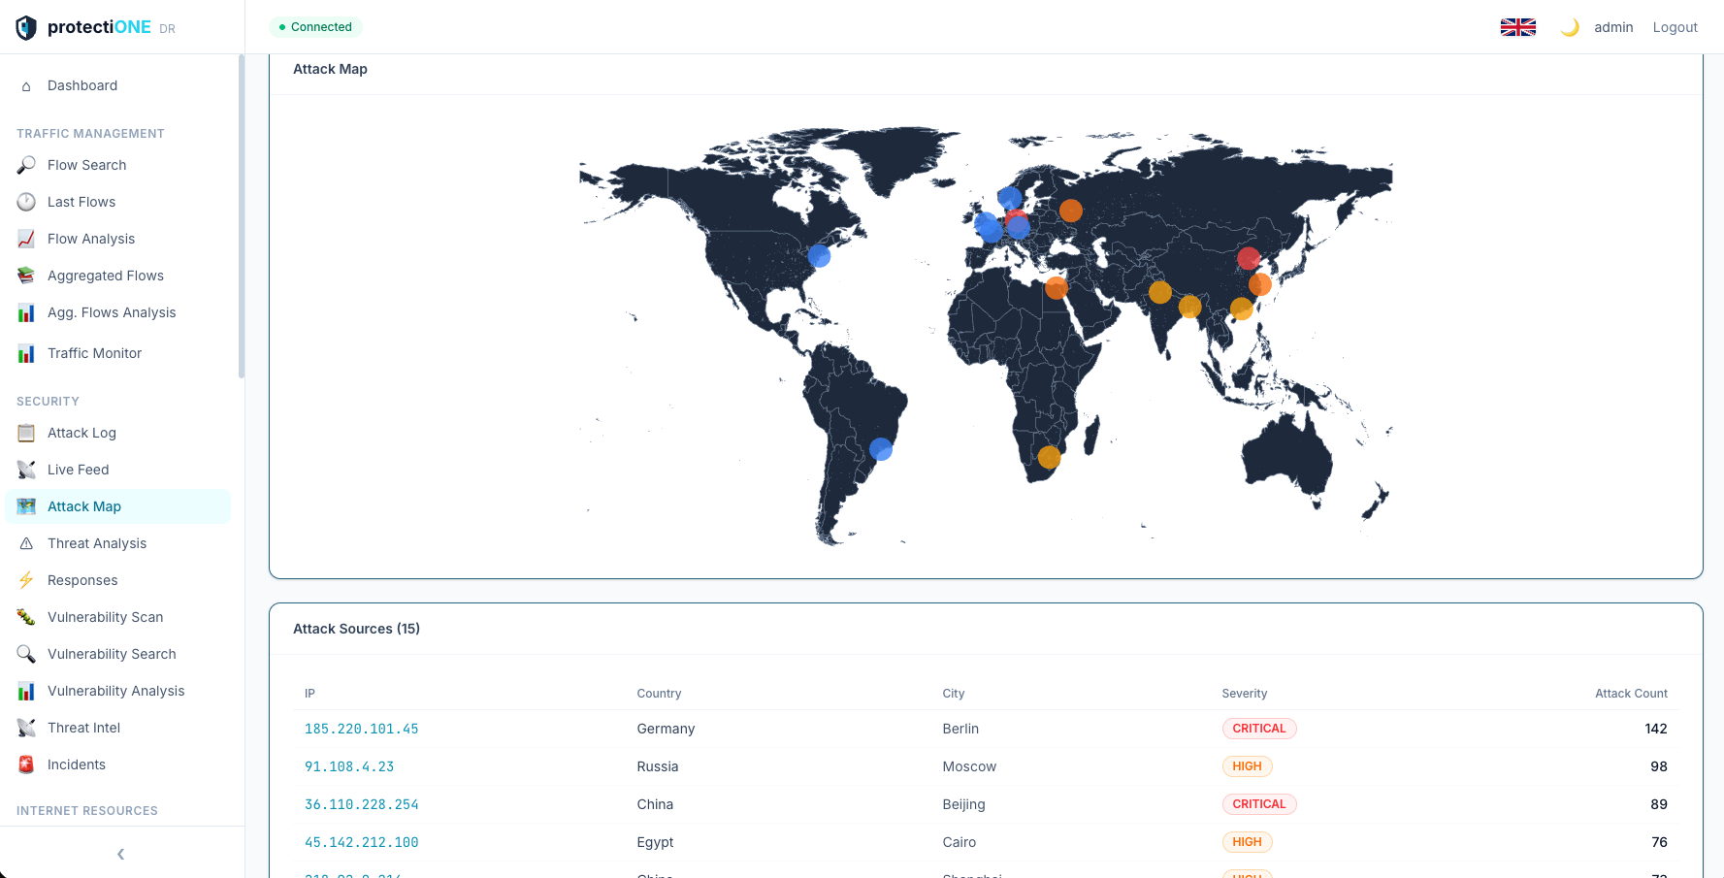Toggle dark mode with the moon icon
The image size is (1724, 878).
click(x=1569, y=27)
